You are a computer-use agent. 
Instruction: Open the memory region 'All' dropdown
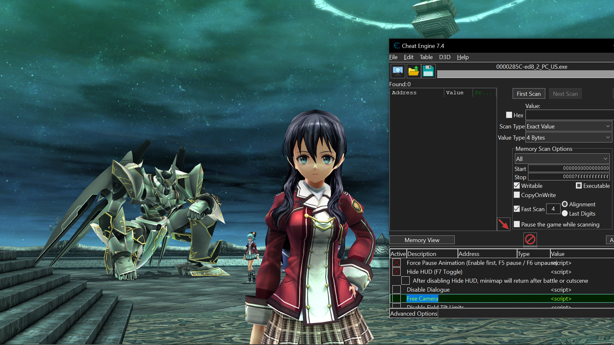[562, 159]
